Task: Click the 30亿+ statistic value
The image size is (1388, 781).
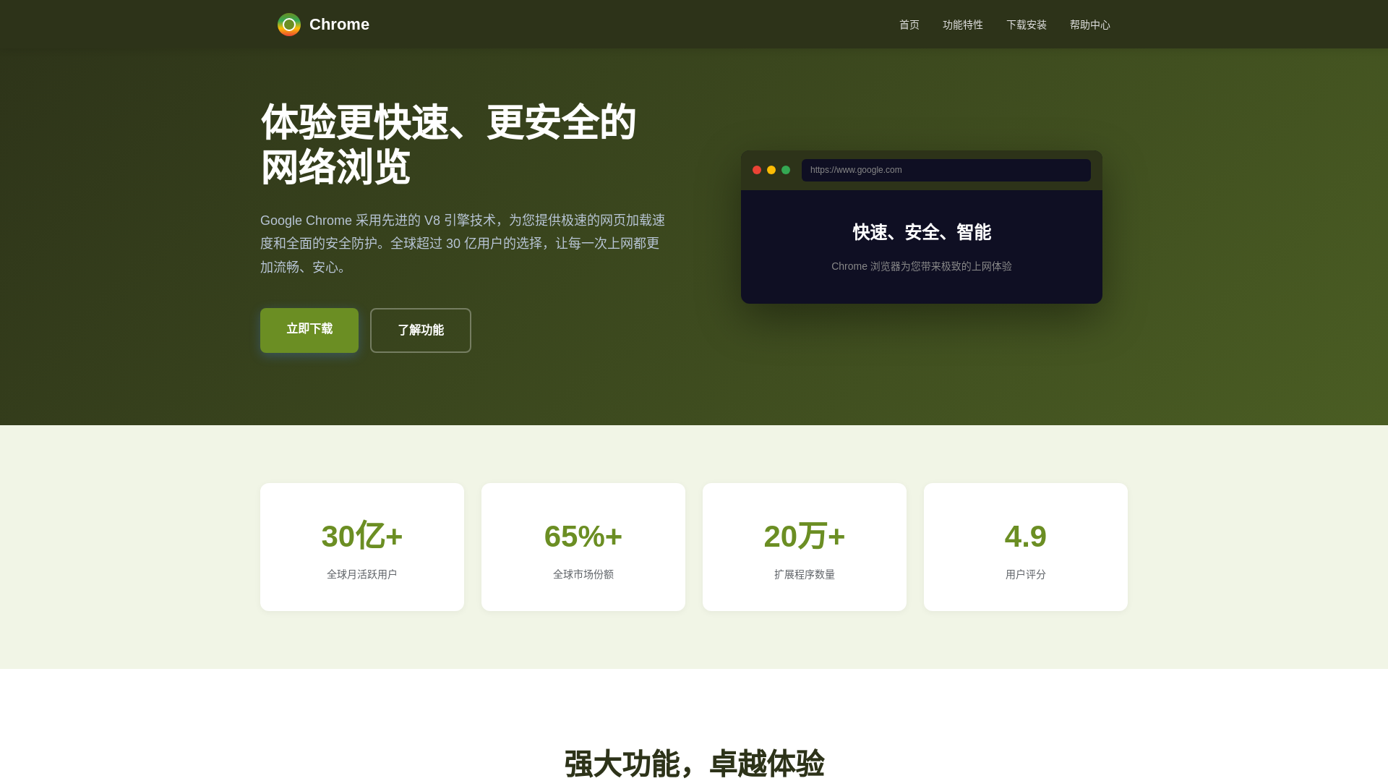Action: (x=362, y=536)
